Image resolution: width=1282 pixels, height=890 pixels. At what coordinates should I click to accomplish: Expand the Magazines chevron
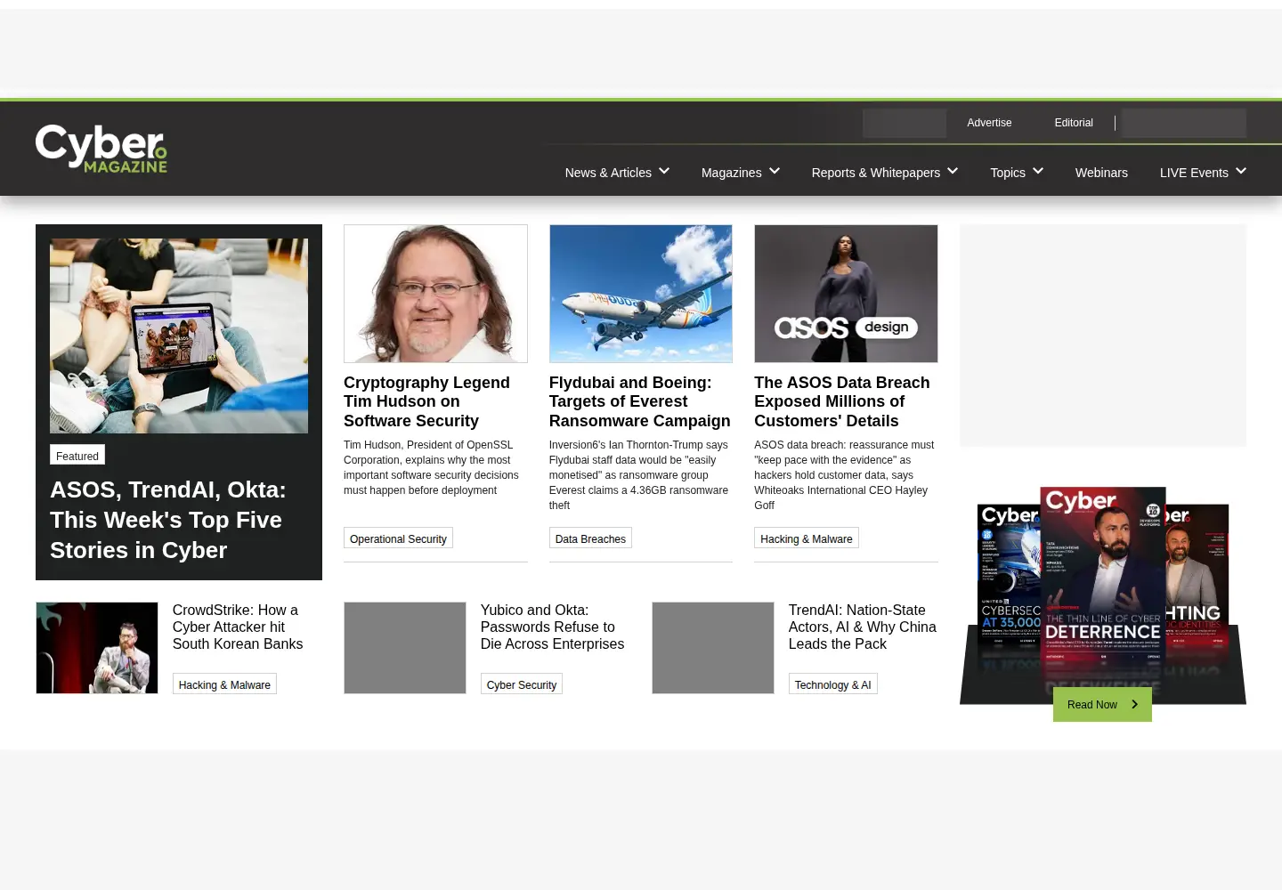click(775, 171)
